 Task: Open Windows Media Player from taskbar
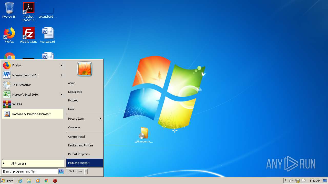[x=38, y=181]
